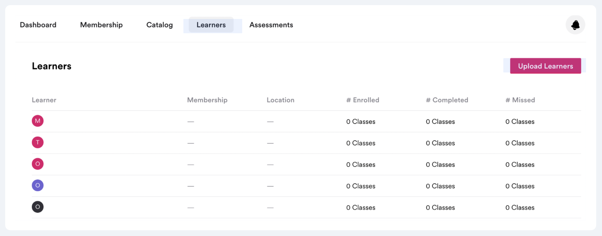Click the first row's 0 Classes enrolled cell
Viewport: 602px width, 236px height.
click(361, 121)
